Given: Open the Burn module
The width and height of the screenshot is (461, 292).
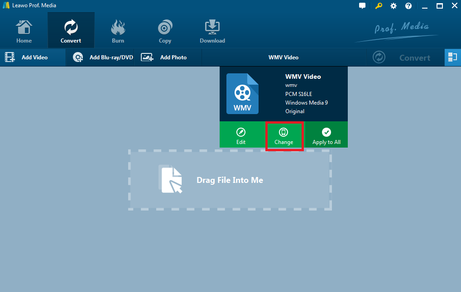Looking at the screenshot, I should point(118,31).
